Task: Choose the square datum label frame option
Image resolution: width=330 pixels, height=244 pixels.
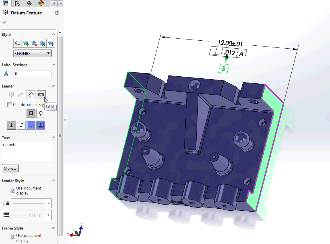Action: (x=31, y=113)
